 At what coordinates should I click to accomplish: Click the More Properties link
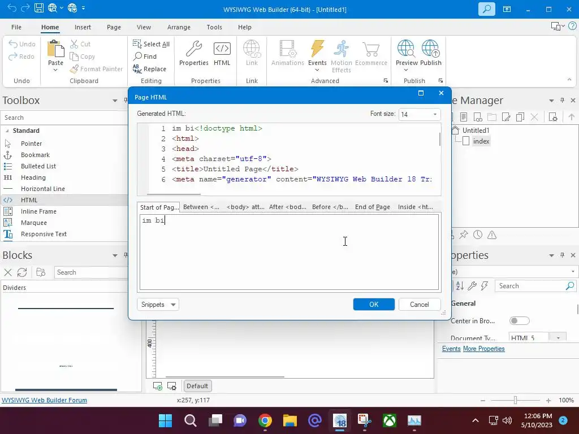point(484,349)
